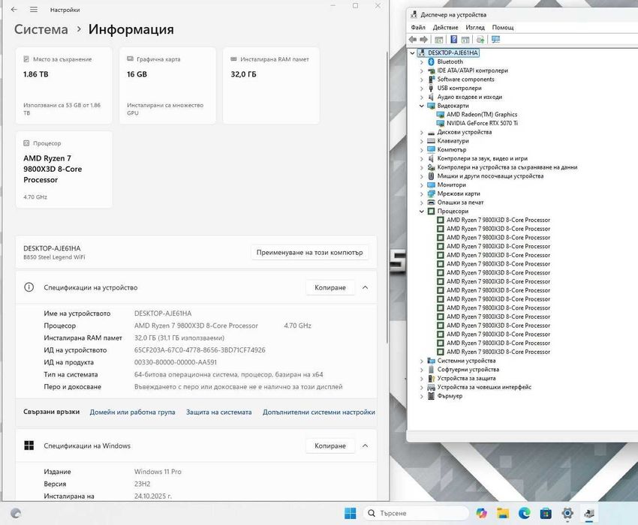Open the blue help icon in Device Manager toolbar
638x525 pixels.
click(453, 40)
